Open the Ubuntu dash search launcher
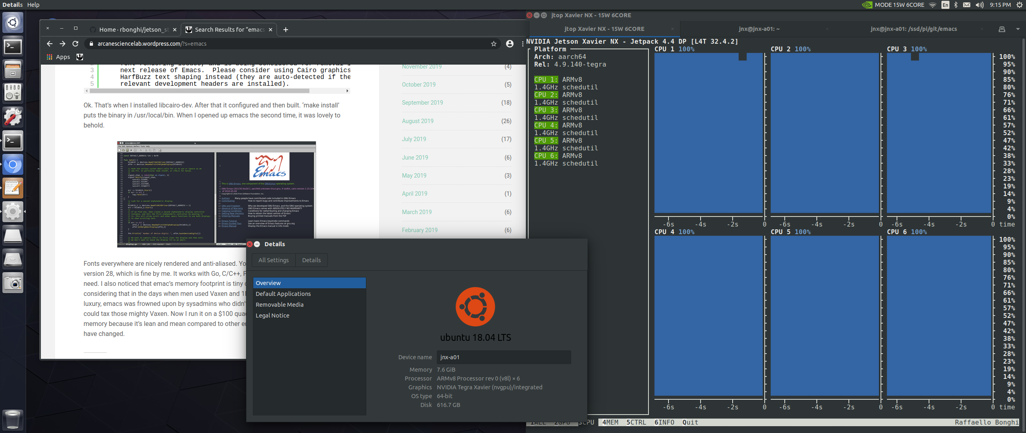This screenshot has width=1026, height=433. (13, 22)
